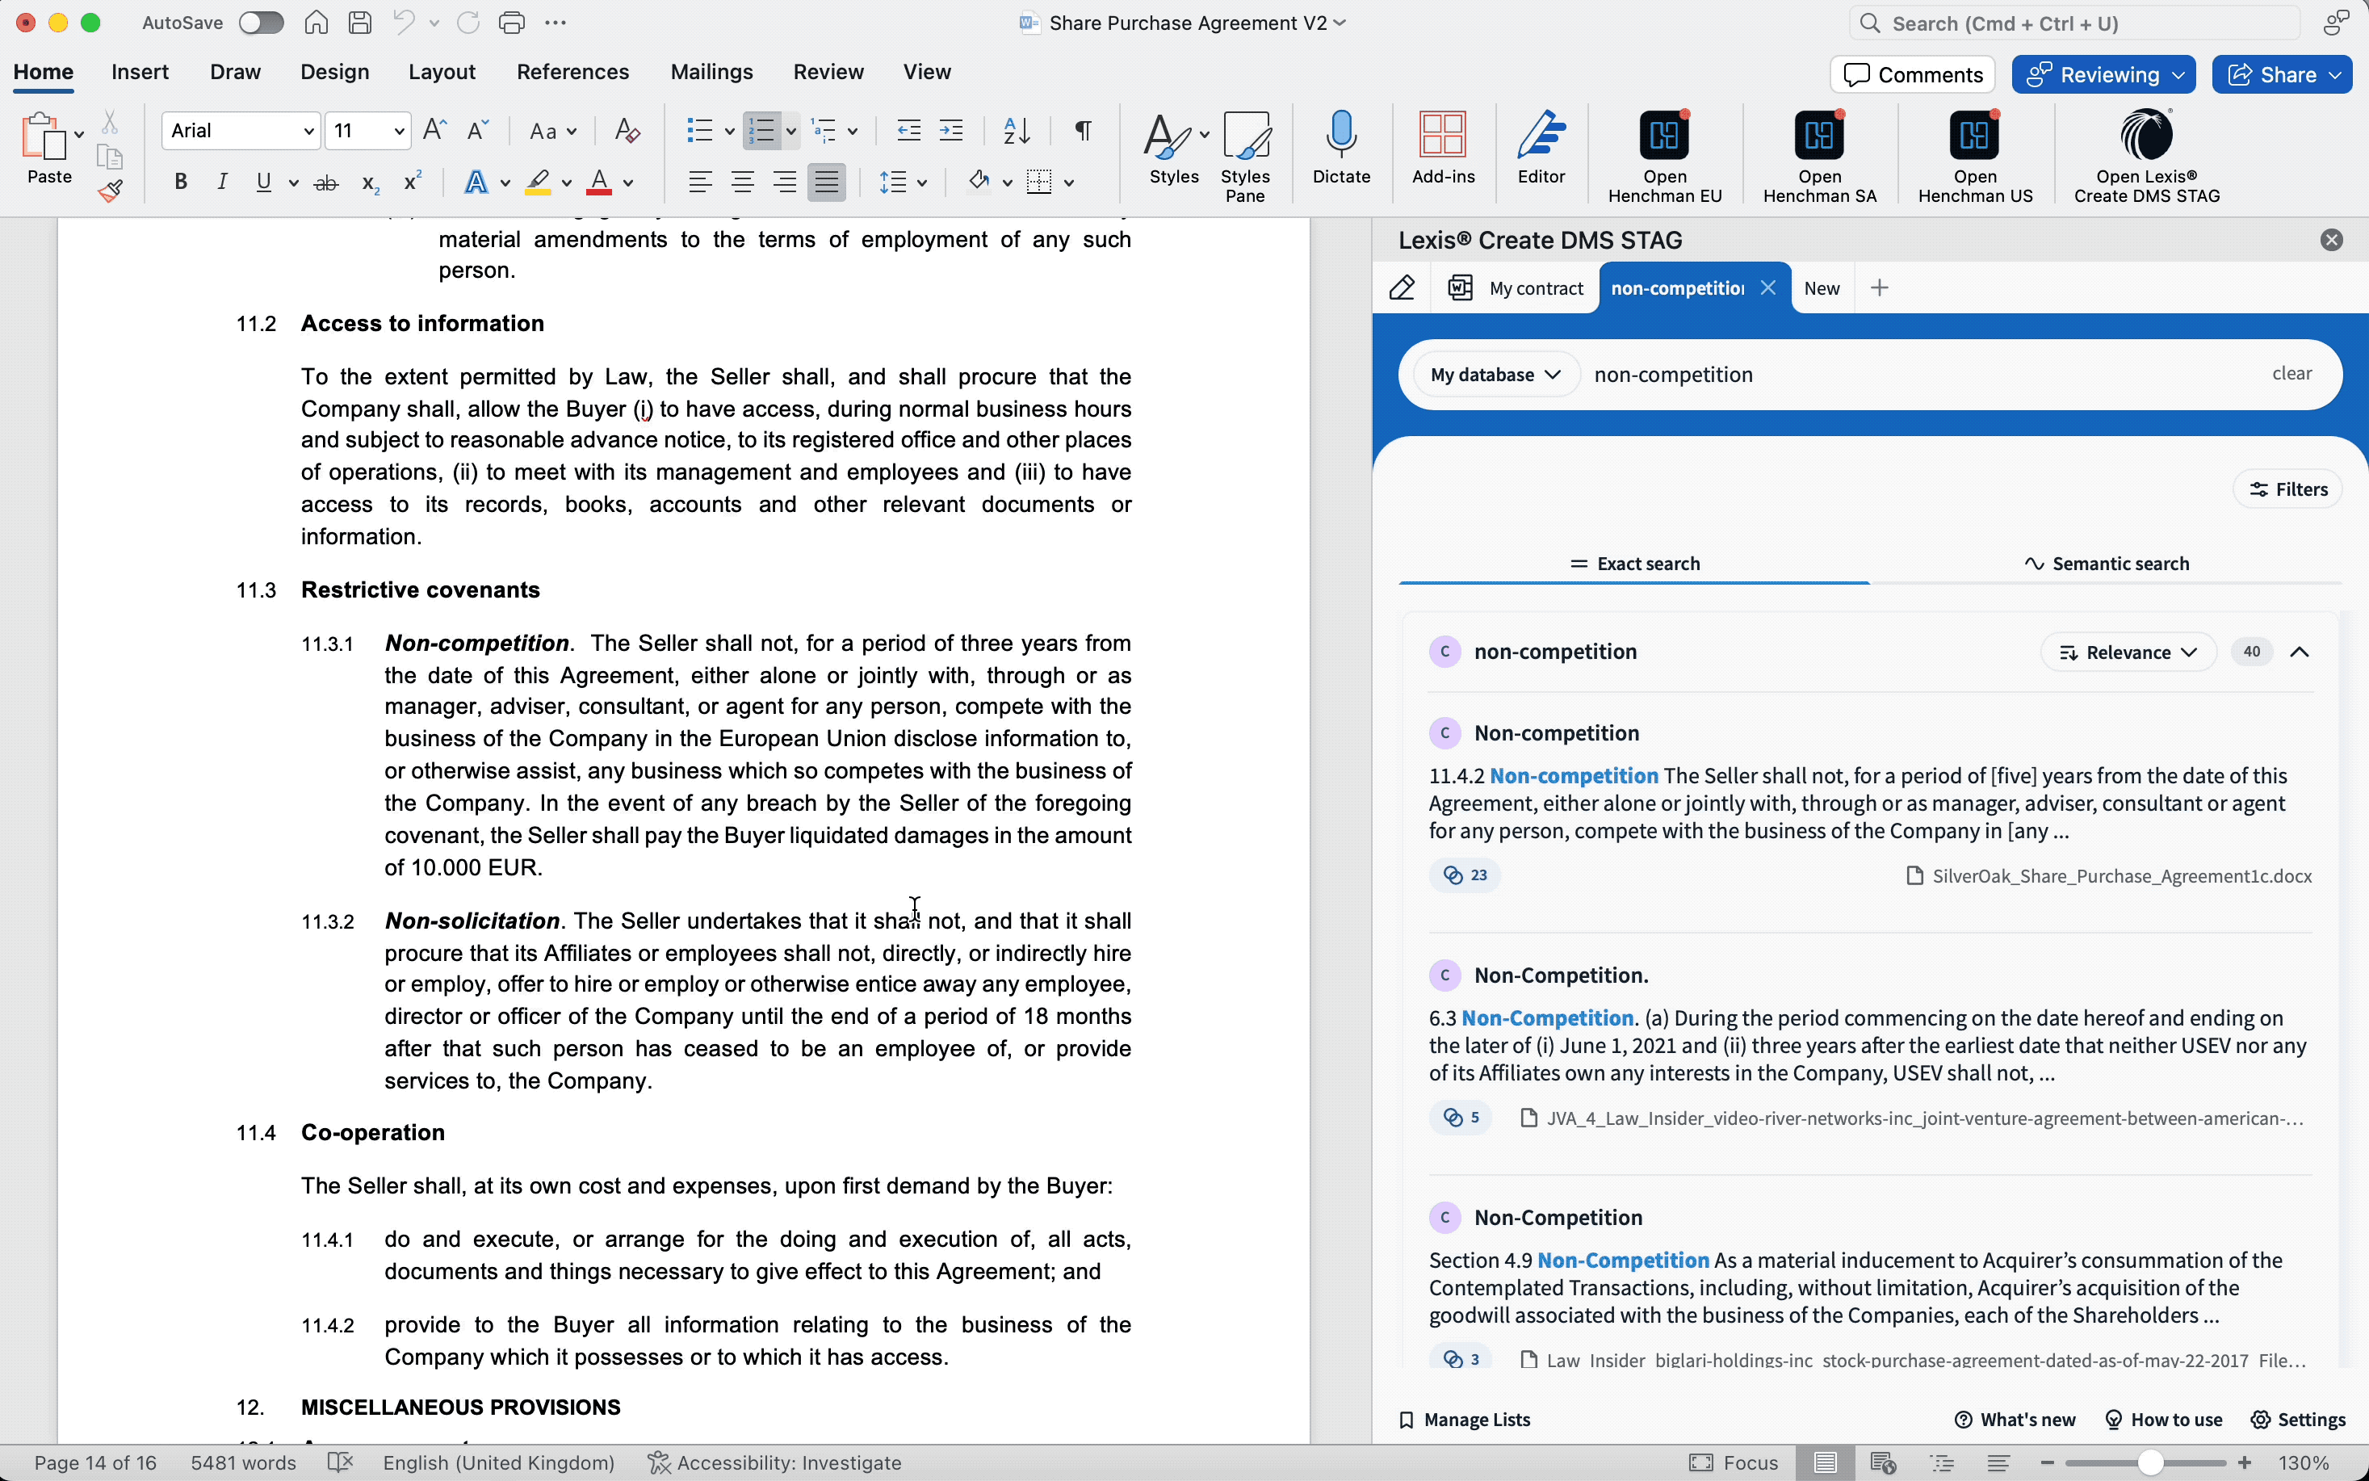Toggle the AutoSave switch

[261, 23]
